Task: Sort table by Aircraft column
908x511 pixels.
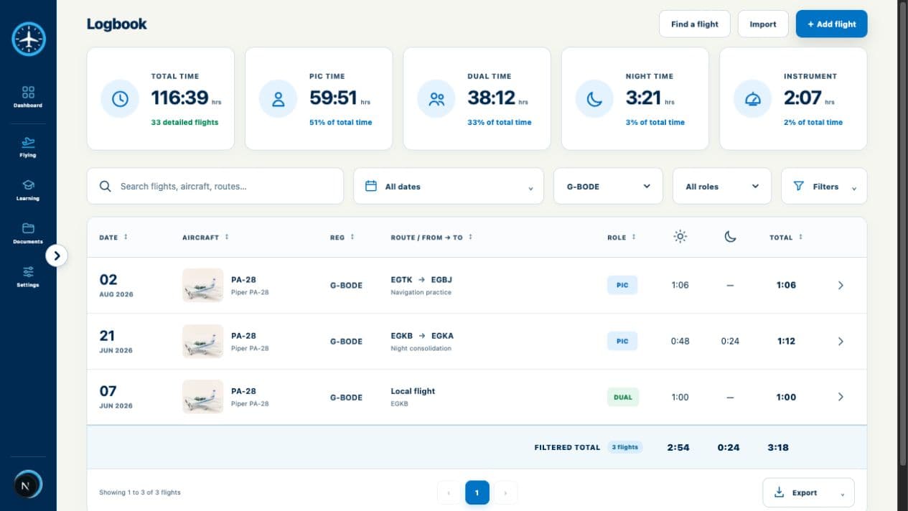Action: [205, 237]
